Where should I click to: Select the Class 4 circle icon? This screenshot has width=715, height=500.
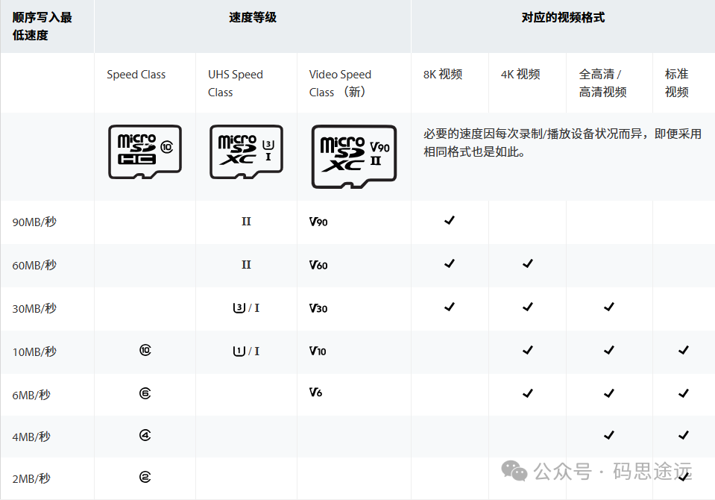pyautogui.click(x=145, y=435)
